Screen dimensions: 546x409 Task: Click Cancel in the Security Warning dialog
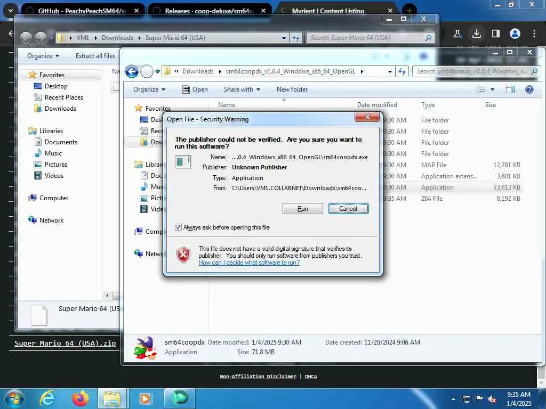coord(348,209)
